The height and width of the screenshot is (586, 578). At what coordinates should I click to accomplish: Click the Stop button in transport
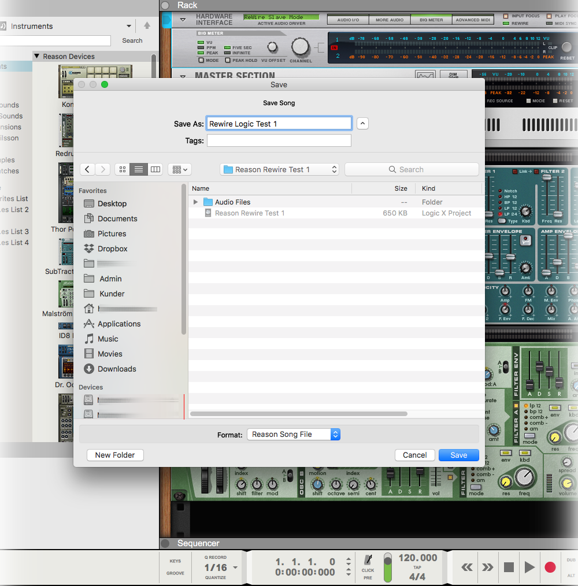pyautogui.click(x=509, y=568)
